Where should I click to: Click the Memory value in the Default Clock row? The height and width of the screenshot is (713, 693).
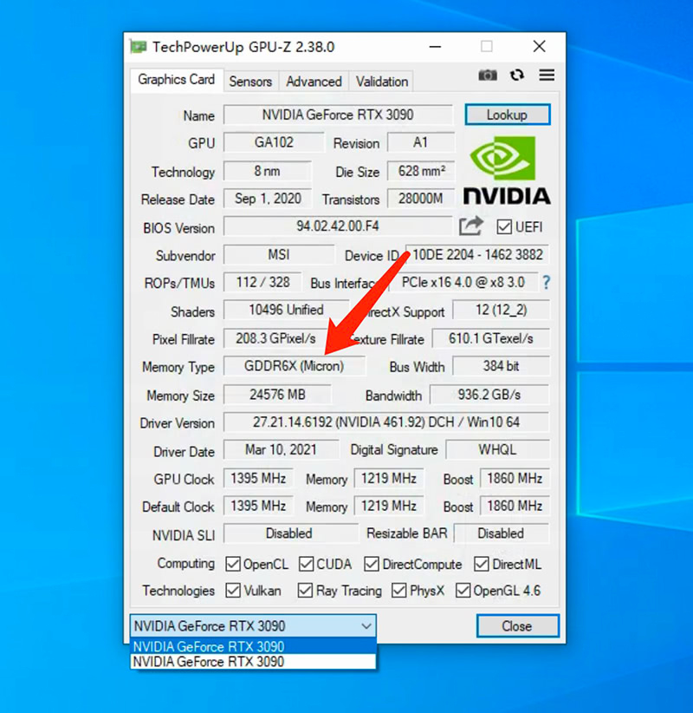389,506
